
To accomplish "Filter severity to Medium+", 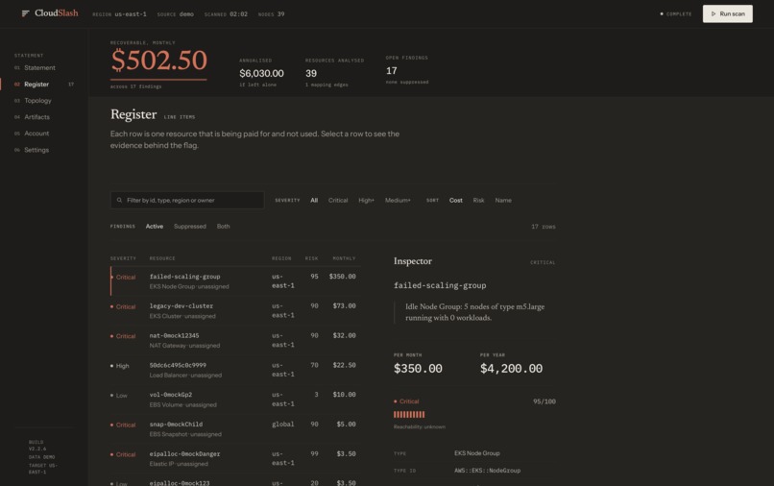I will pos(398,200).
